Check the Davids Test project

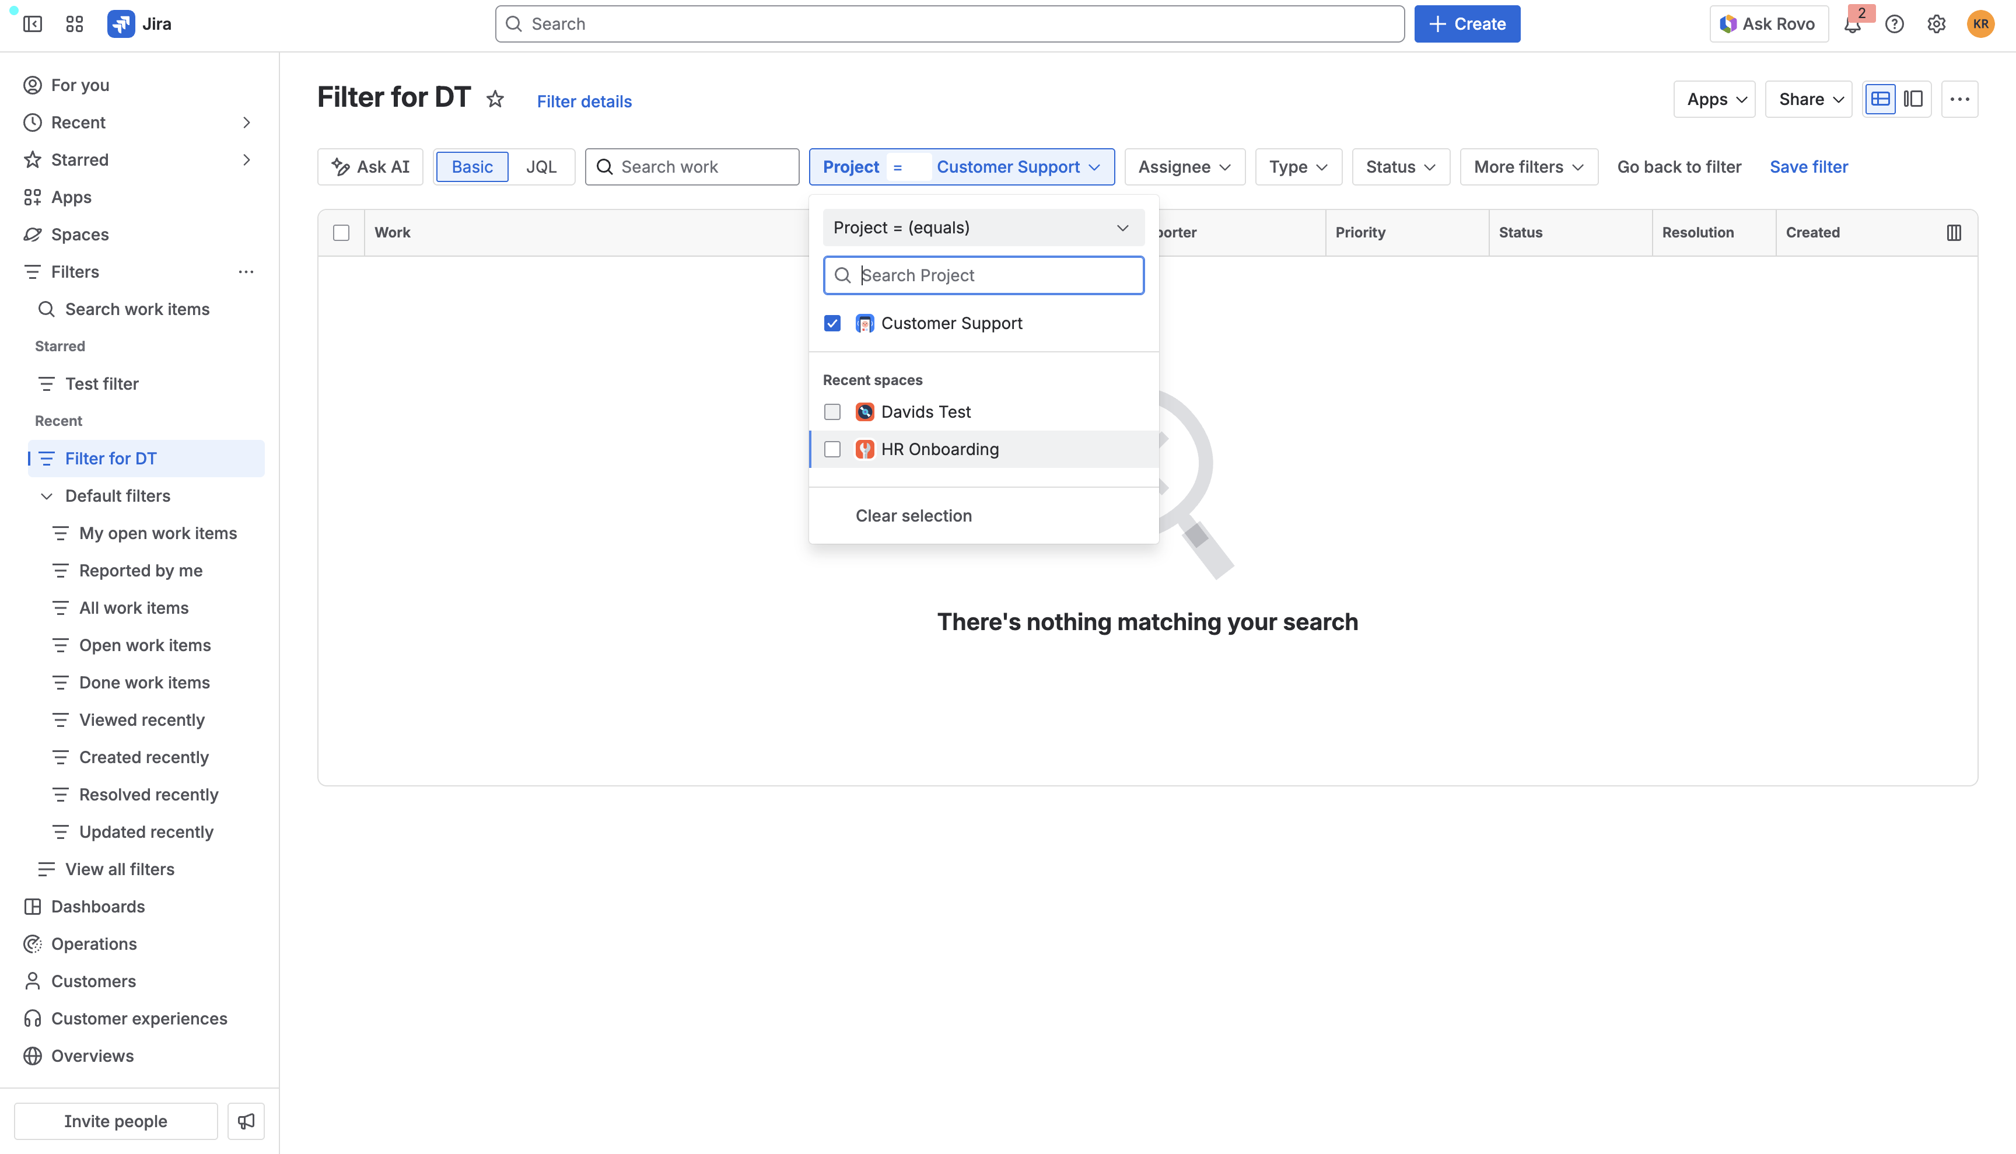832,411
